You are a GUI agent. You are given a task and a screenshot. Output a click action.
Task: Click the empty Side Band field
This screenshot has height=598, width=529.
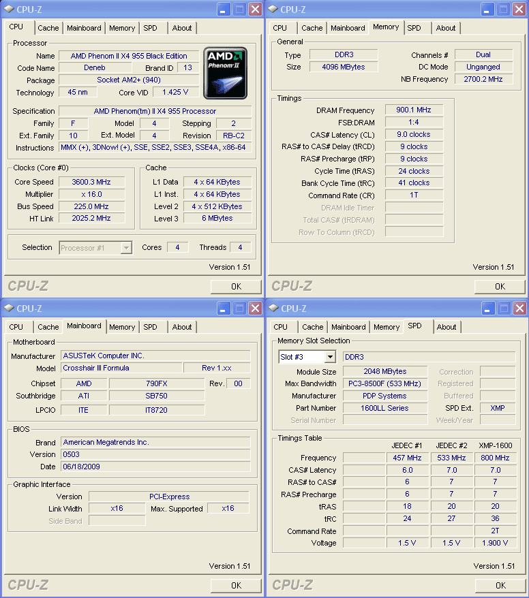(117, 521)
